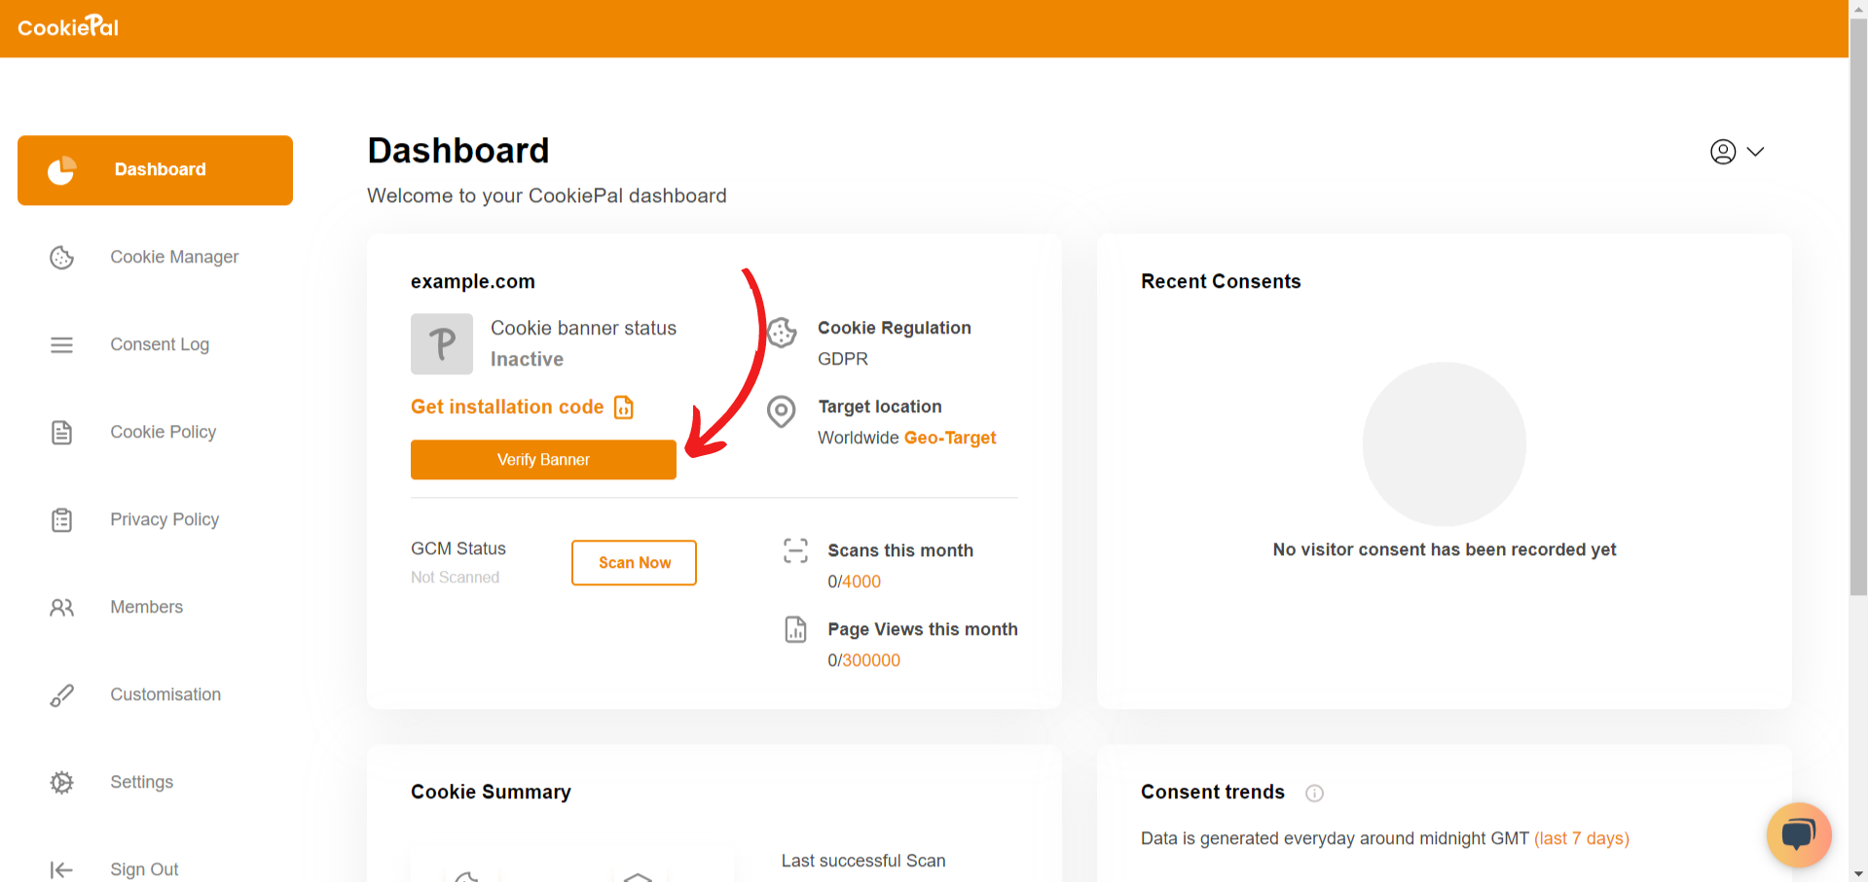1868x882 pixels.
Task: Click the Cookie Policy document icon
Action: pyautogui.click(x=61, y=432)
